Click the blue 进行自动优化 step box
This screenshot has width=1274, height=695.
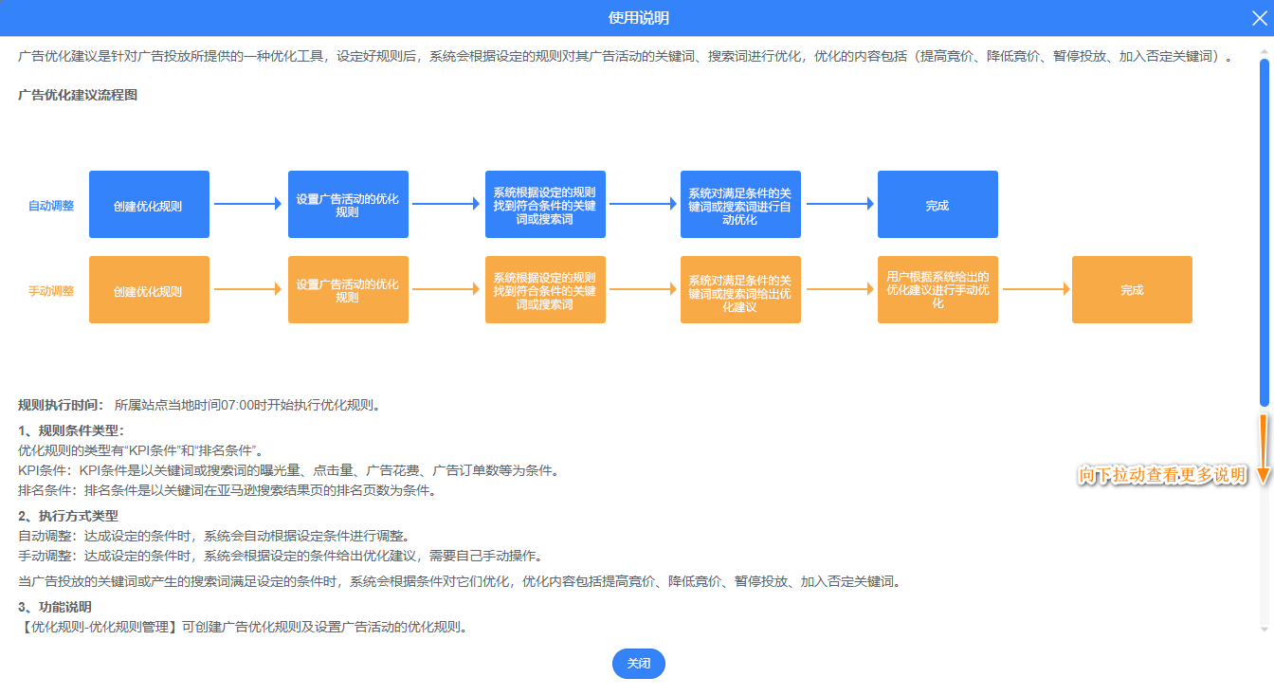(740, 205)
